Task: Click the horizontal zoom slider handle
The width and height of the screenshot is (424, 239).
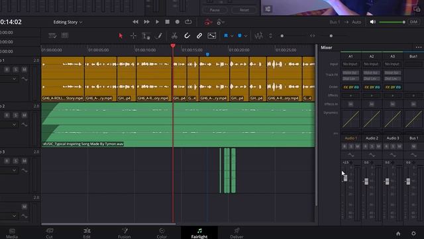Action: click(x=331, y=36)
